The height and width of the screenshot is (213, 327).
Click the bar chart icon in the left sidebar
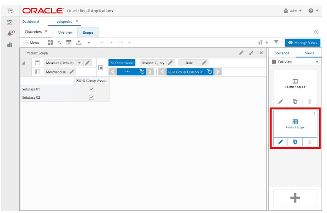(9, 45)
